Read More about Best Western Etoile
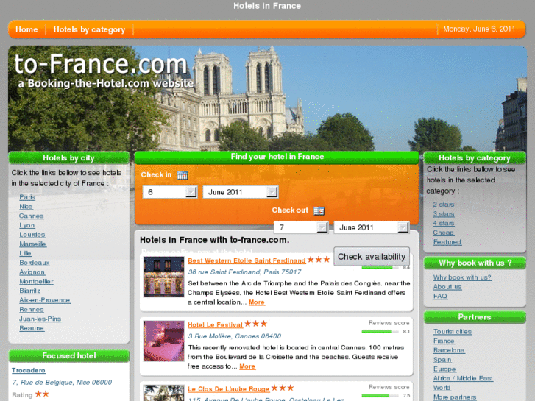 pyautogui.click(x=257, y=302)
